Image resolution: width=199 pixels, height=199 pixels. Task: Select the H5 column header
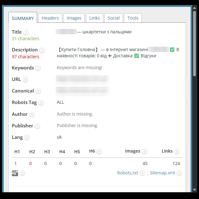coord(77,152)
